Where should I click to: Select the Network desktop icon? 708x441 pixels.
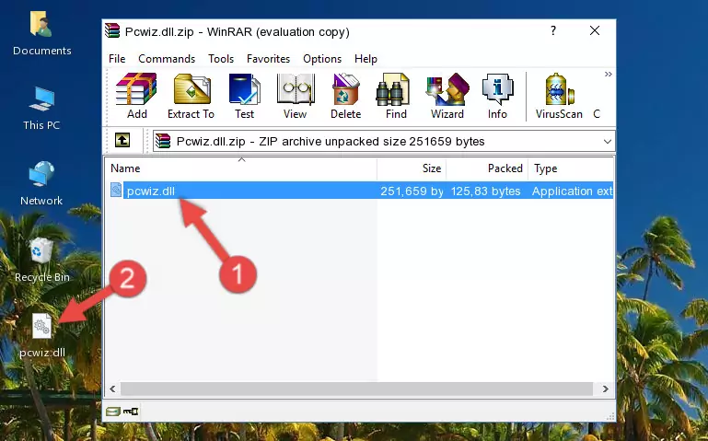pyautogui.click(x=41, y=183)
